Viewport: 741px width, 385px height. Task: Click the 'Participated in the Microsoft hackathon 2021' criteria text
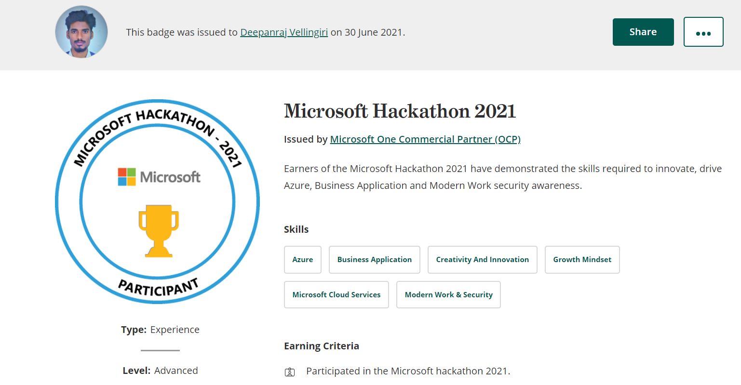point(408,371)
